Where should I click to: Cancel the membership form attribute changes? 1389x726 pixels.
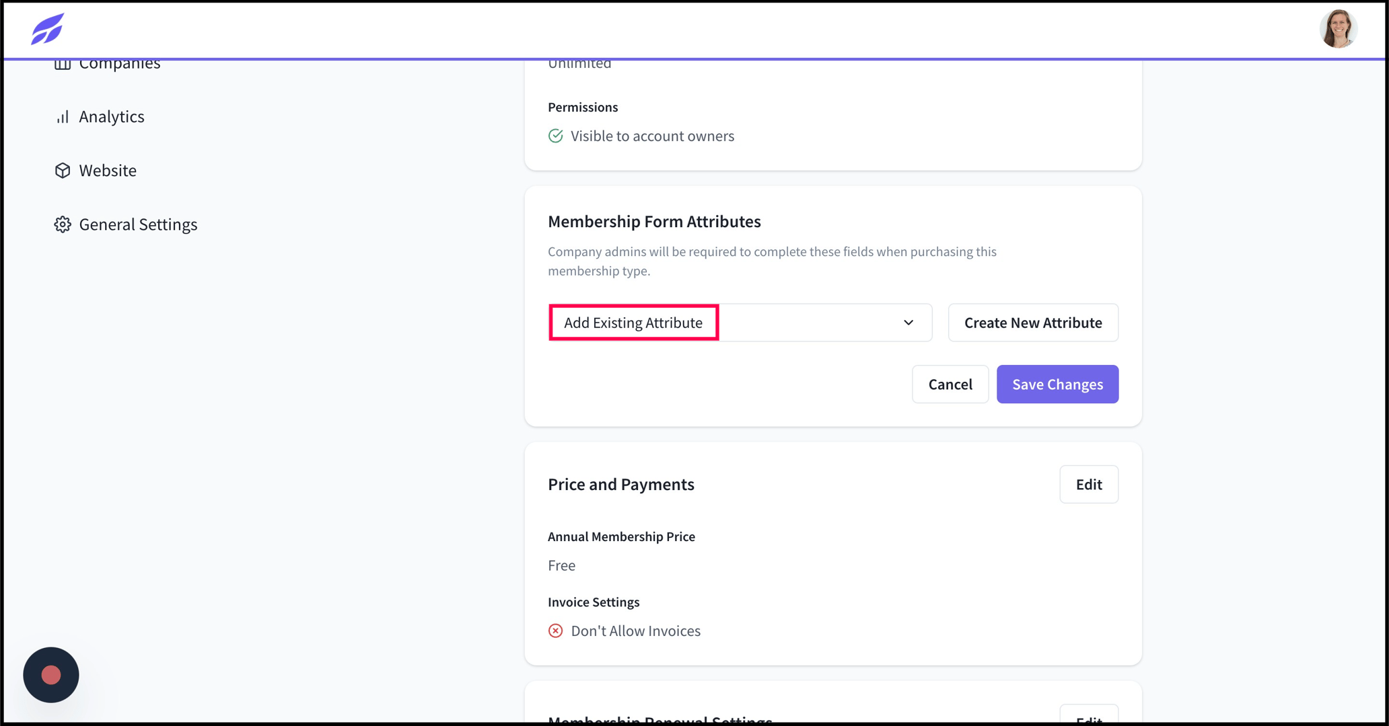(950, 385)
